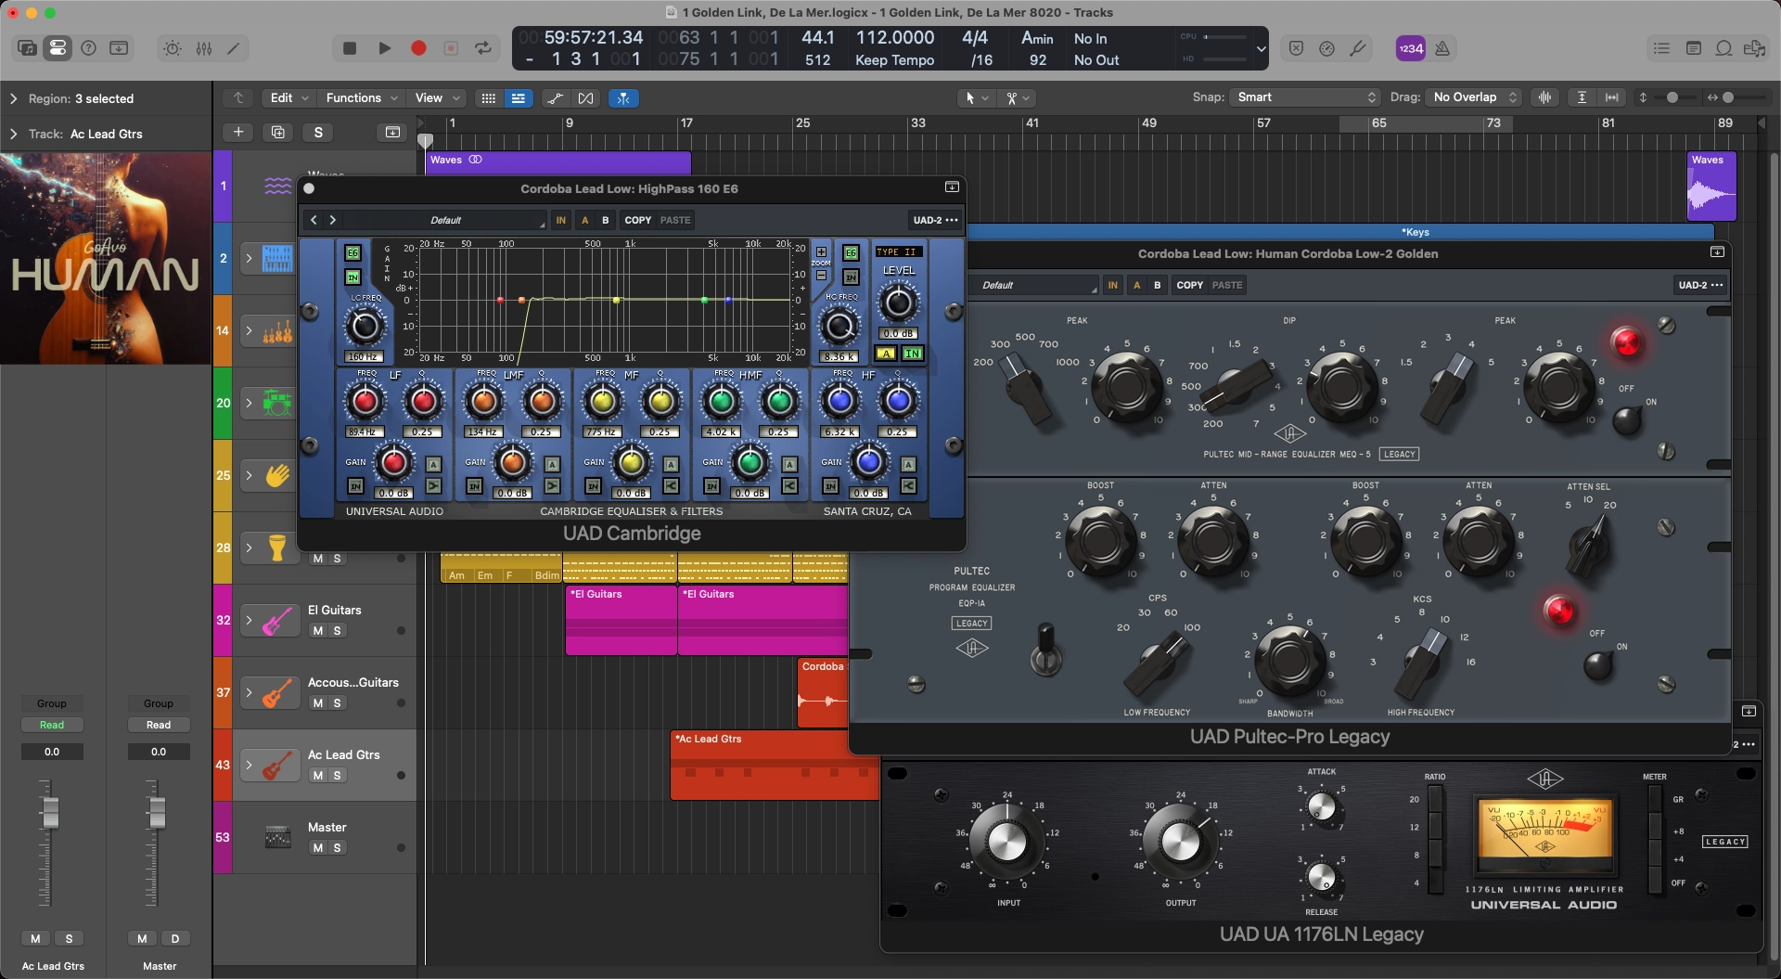Open the Mixer icon in toolbar
Image resolution: width=1781 pixels, height=979 pixels.
pyautogui.click(x=204, y=48)
